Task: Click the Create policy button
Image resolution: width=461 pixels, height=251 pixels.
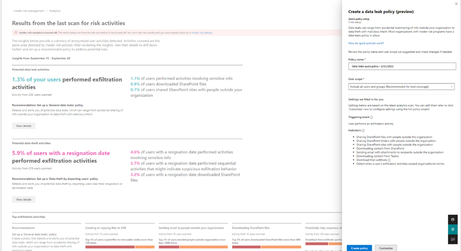Action: (359, 248)
